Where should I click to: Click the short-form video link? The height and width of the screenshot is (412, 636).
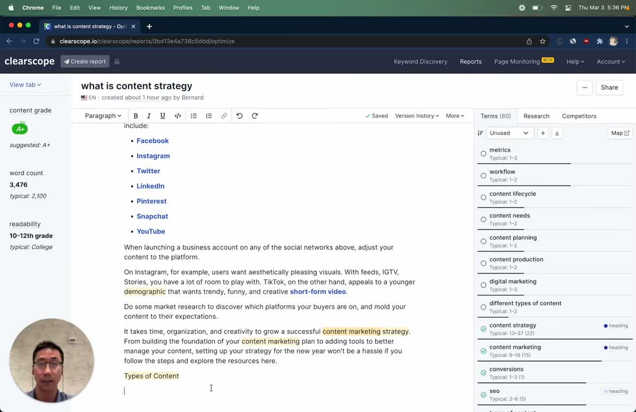coord(318,292)
